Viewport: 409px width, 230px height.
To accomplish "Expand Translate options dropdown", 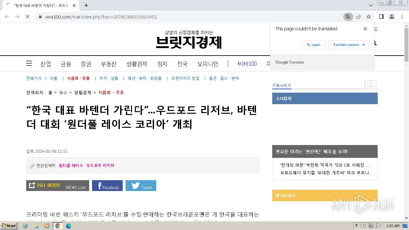I will coord(349,45).
